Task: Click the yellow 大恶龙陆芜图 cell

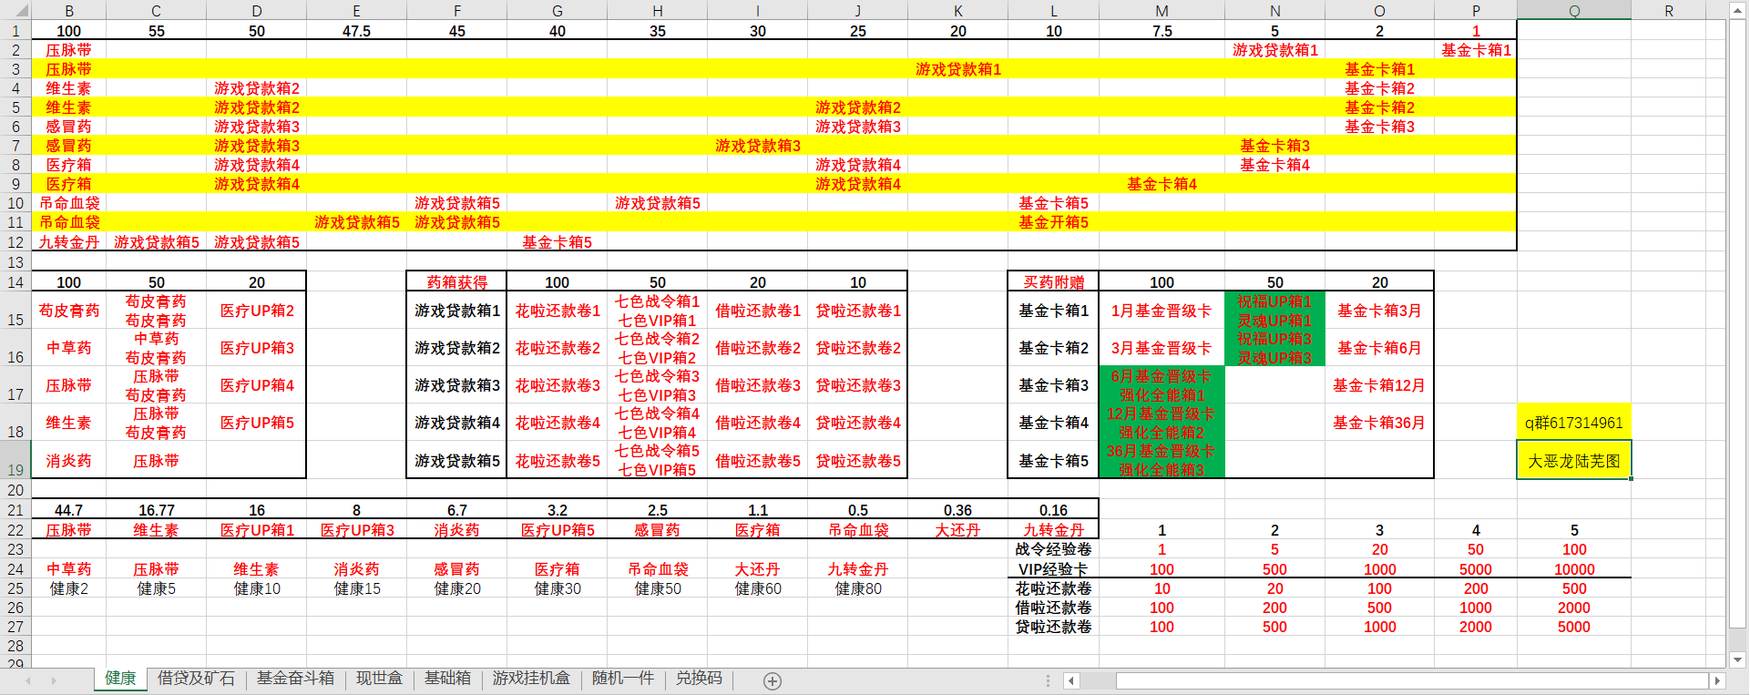Action: click(1573, 461)
